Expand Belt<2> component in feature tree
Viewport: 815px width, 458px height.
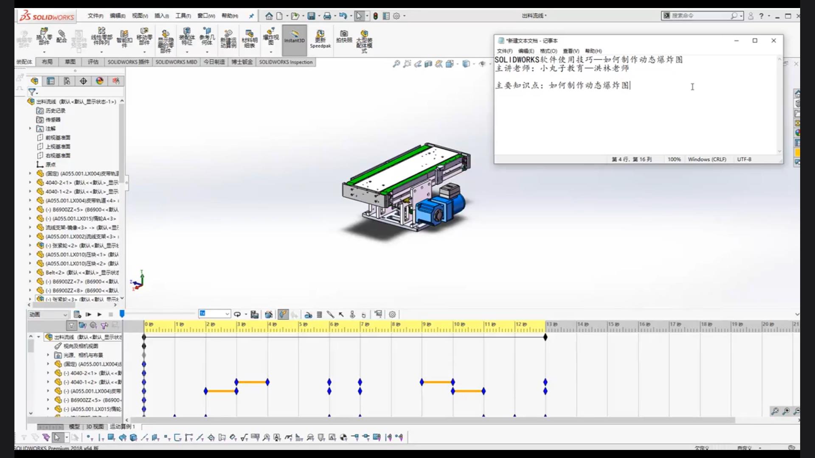30,272
